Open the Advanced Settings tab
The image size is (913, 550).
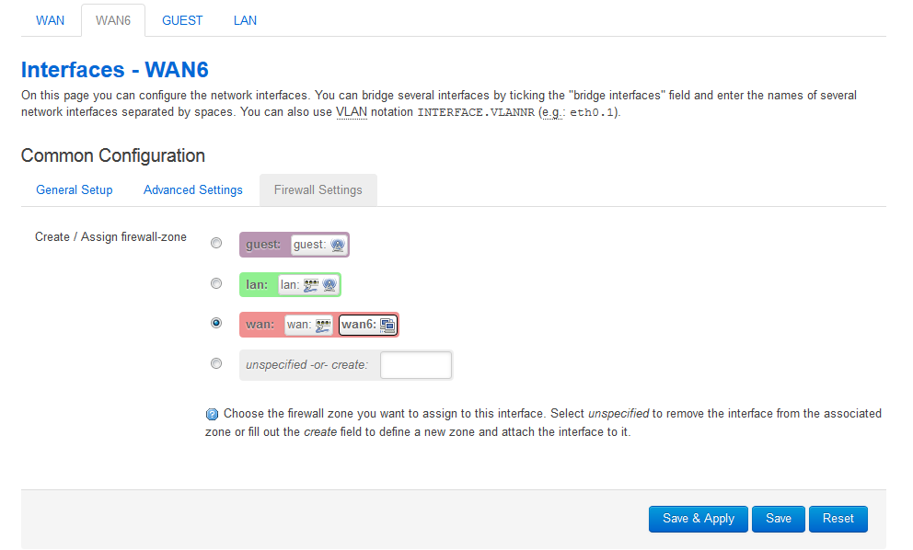(192, 190)
